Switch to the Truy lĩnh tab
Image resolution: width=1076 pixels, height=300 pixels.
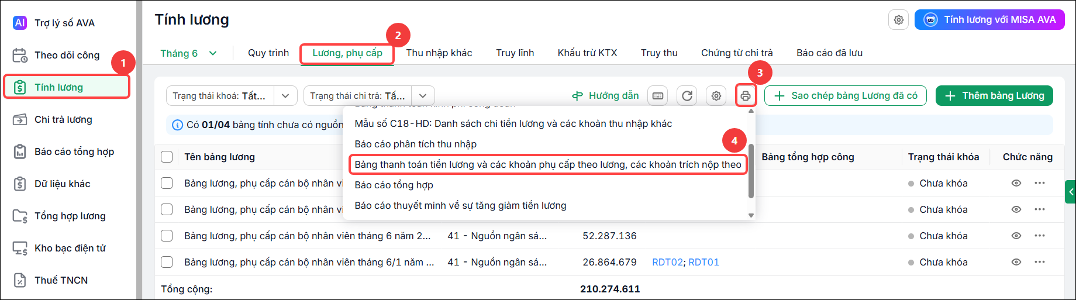(x=515, y=53)
